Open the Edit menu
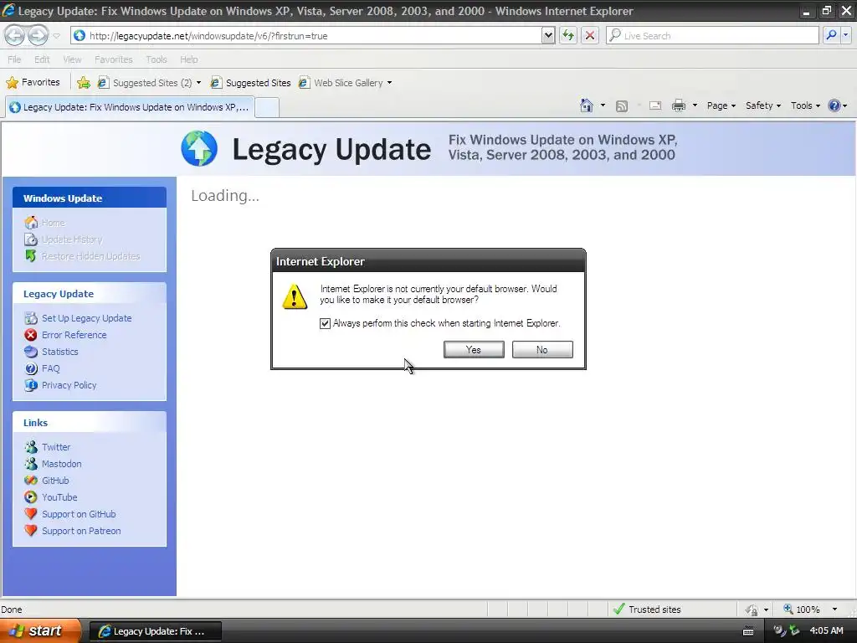Image resolution: width=857 pixels, height=643 pixels. point(42,59)
